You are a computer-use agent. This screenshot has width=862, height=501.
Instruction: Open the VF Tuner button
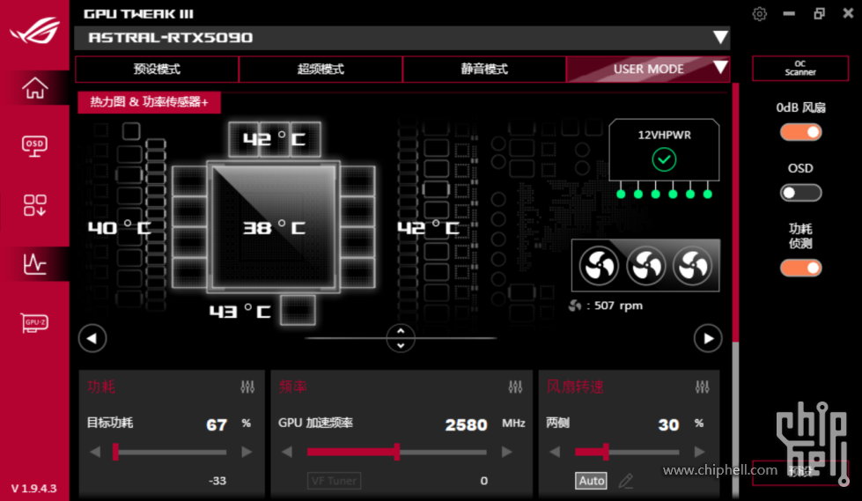click(334, 481)
